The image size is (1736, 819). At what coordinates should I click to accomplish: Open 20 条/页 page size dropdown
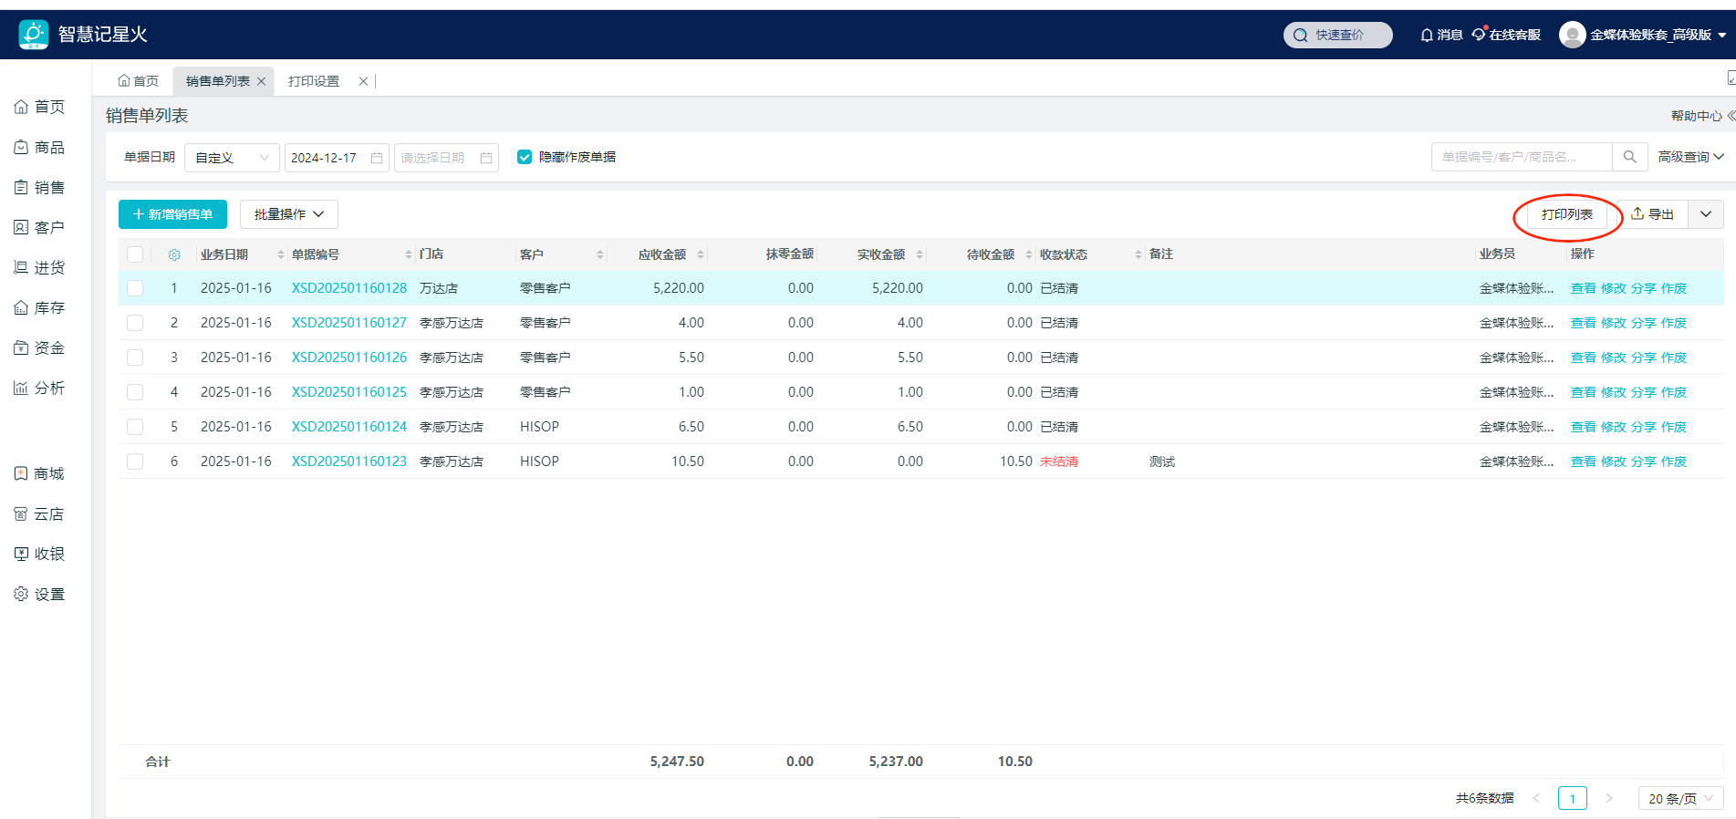(x=1680, y=798)
